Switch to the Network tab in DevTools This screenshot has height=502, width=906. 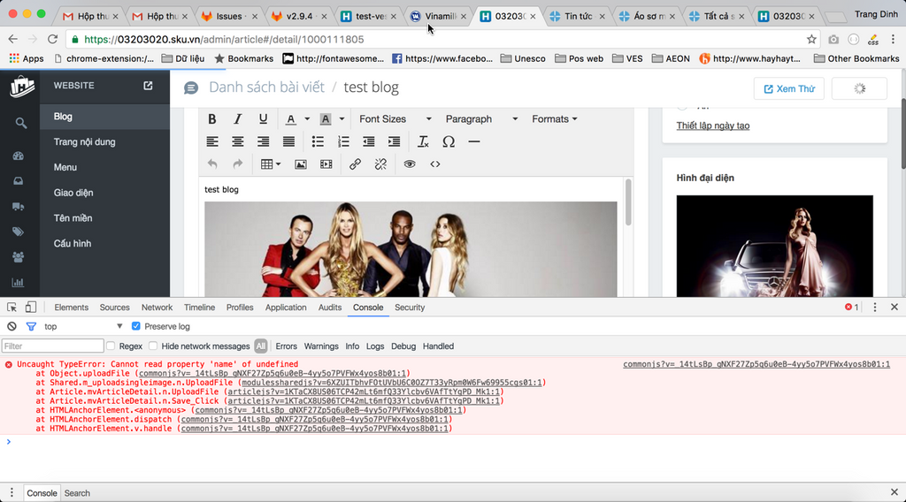coord(157,308)
